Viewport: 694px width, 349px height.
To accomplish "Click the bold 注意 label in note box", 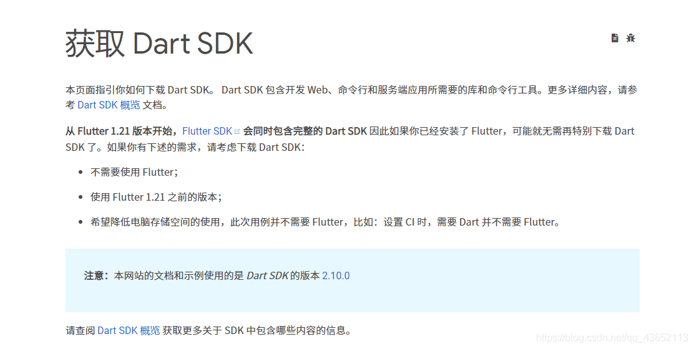I will [x=96, y=275].
